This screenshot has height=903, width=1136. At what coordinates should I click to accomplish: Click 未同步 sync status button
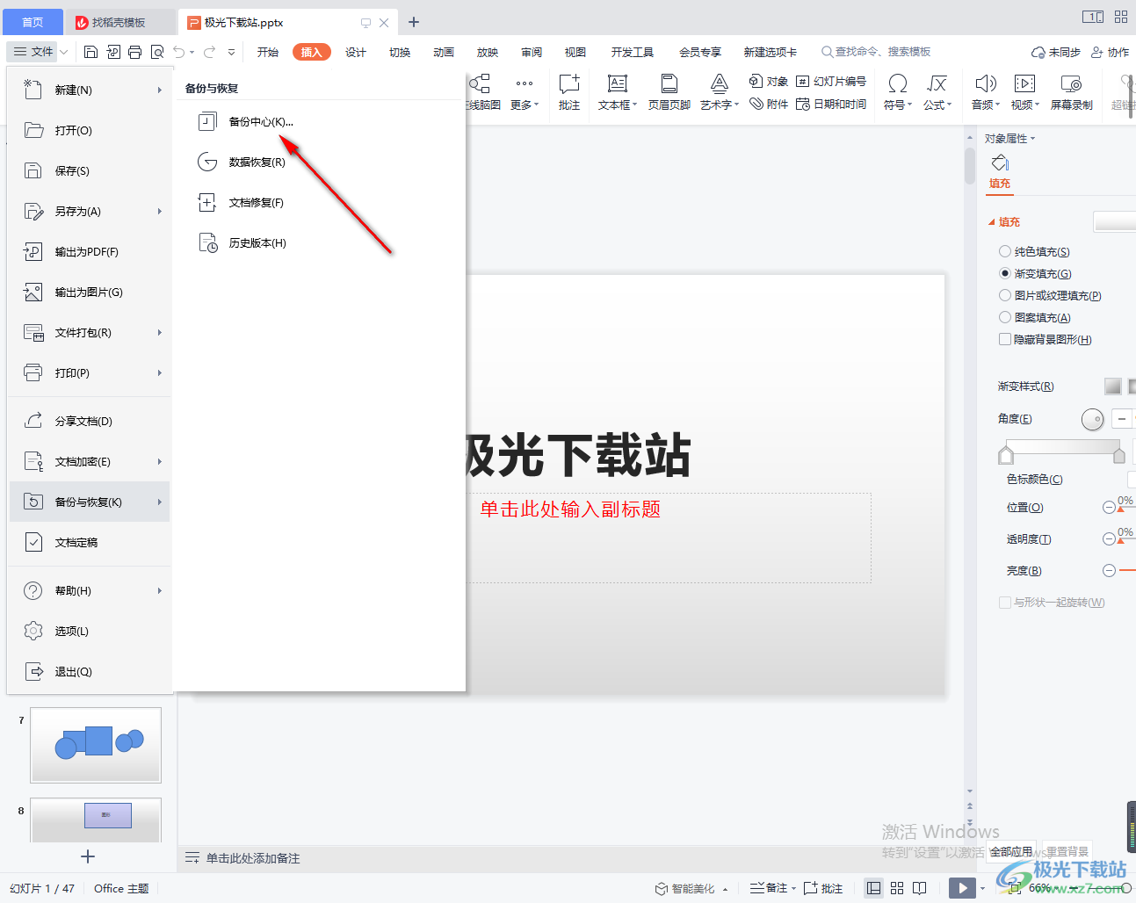point(1055,52)
